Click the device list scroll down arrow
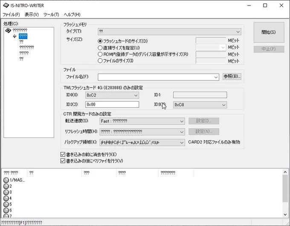 [285, 215]
